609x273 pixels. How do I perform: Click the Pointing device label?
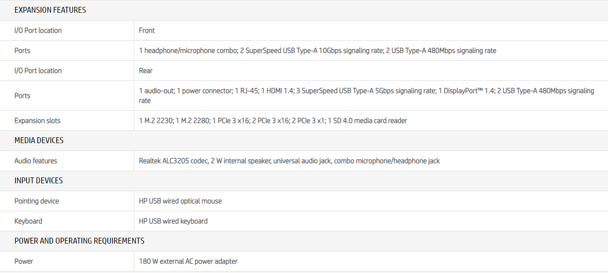coord(36,201)
